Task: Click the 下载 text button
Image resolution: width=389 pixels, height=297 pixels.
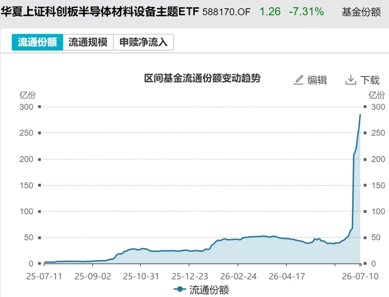Action: (370, 80)
